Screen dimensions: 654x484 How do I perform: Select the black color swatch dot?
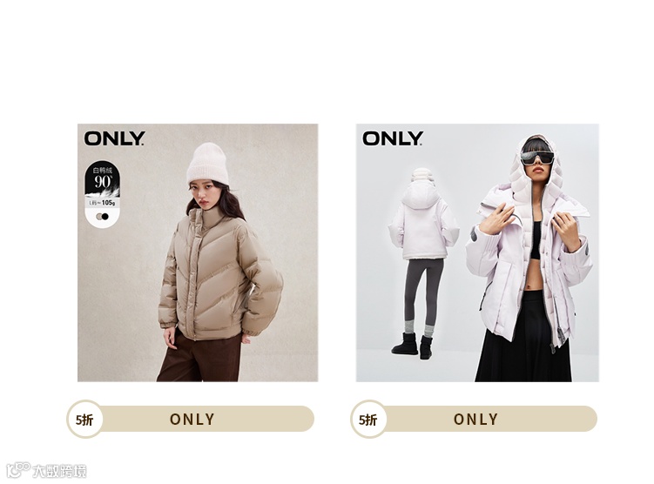[105, 217]
